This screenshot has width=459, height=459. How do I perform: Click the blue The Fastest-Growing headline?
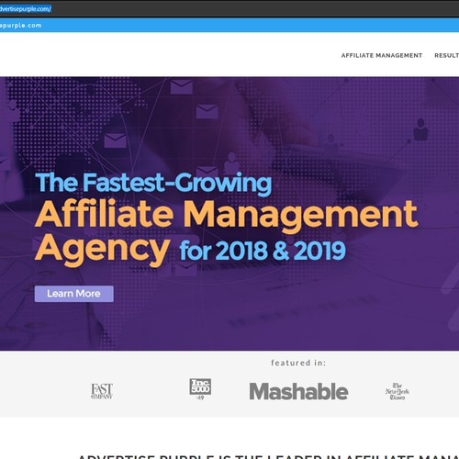click(x=153, y=183)
